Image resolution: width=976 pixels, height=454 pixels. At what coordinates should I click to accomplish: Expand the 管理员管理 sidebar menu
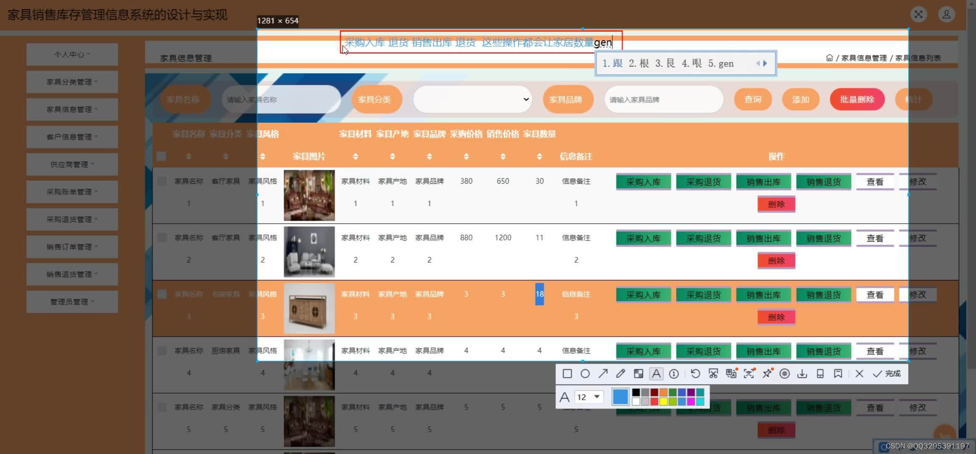[72, 302]
